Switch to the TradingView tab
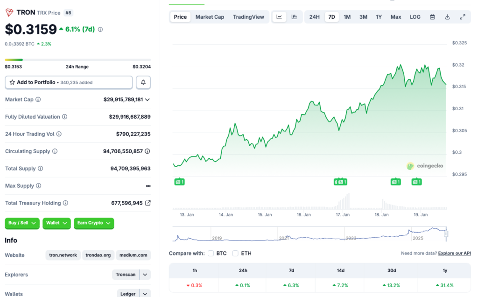The height and width of the screenshot is (297, 478). 249,16
